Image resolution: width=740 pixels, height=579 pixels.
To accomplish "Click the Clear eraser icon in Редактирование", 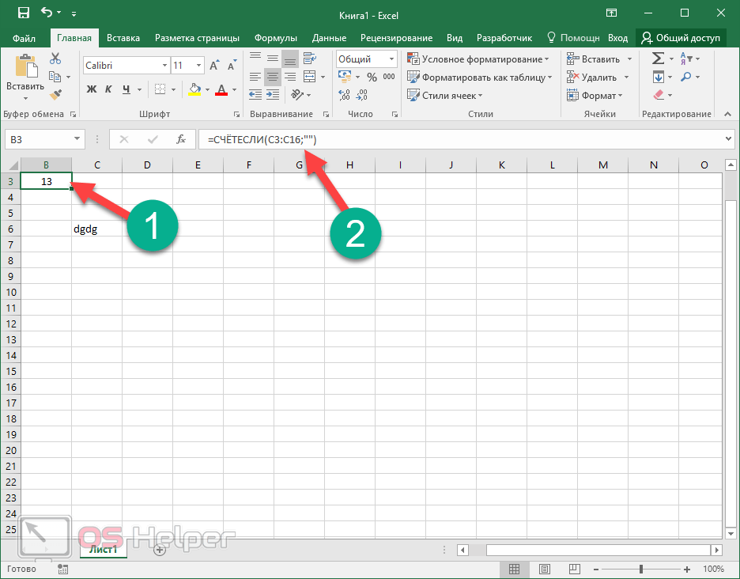I will 658,95.
